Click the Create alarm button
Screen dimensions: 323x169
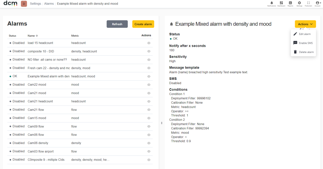point(143,24)
